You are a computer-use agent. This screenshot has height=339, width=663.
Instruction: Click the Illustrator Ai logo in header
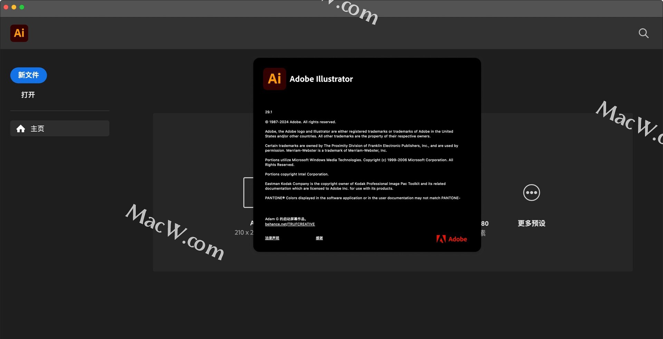coord(19,33)
